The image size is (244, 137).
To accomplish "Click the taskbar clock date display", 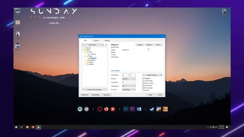I will [221, 127].
